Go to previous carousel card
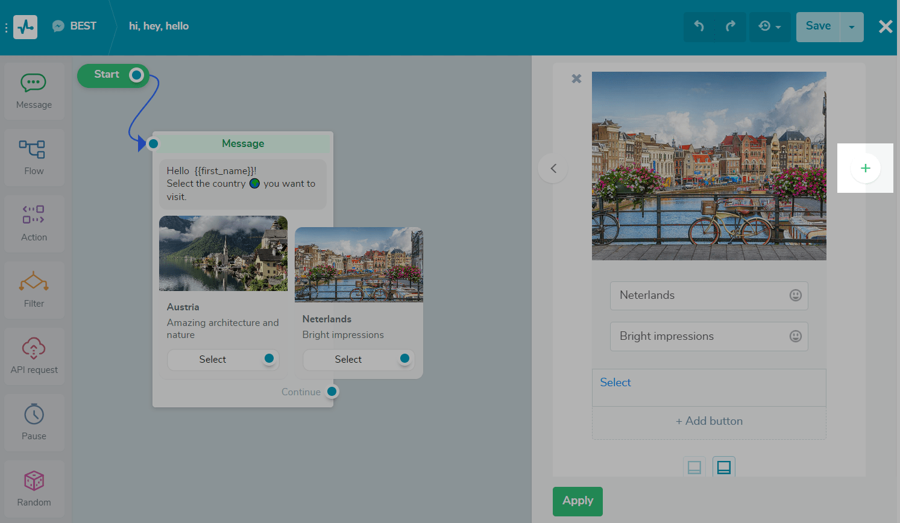The width and height of the screenshot is (900, 523). [x=553, y=168]
